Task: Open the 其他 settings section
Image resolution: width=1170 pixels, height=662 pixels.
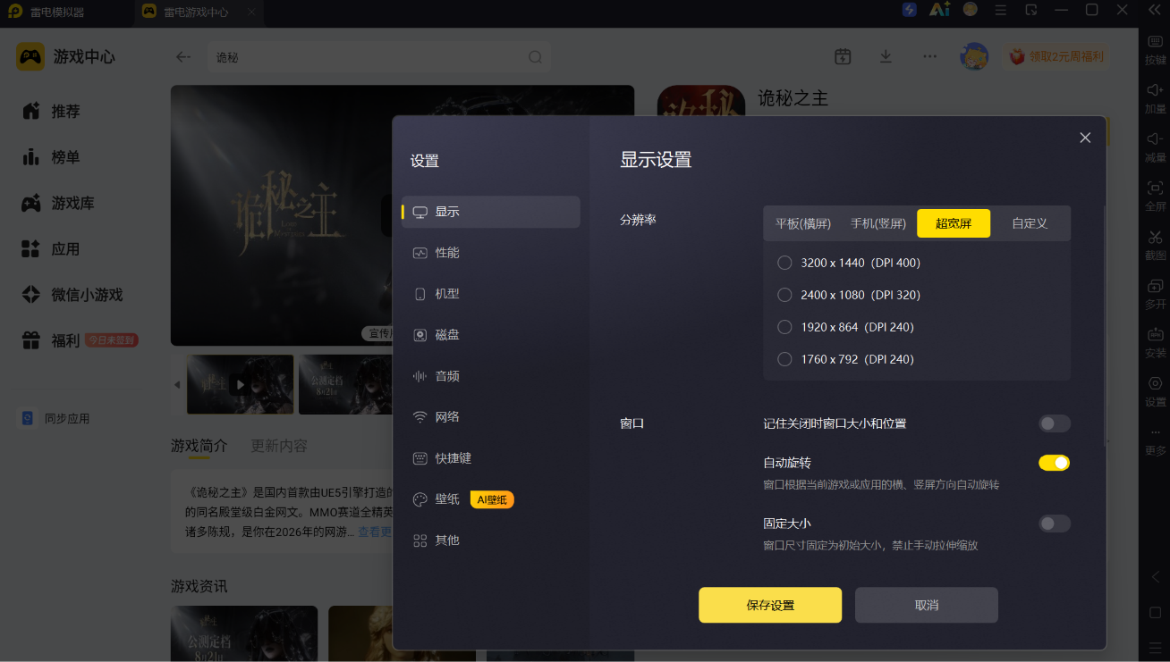Action: pos(491,540)
